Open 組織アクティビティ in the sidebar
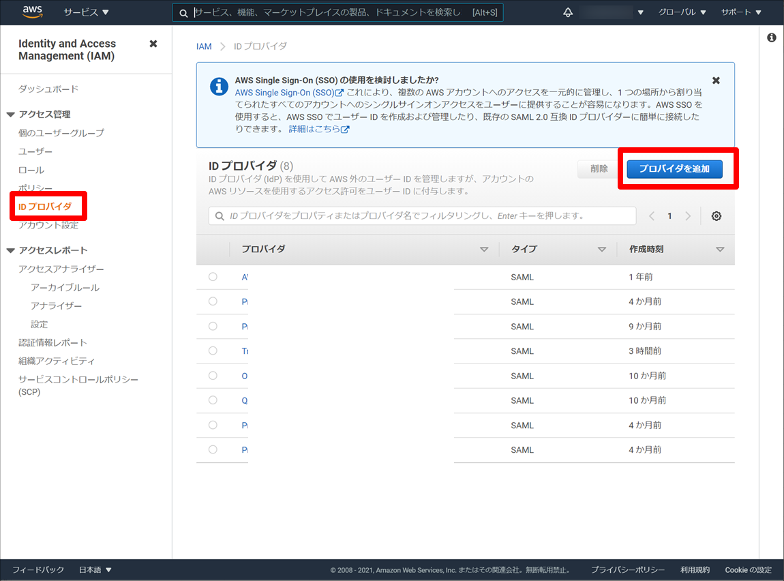The image size is (784, 581). pyautogui.click(x=57, y=361)
